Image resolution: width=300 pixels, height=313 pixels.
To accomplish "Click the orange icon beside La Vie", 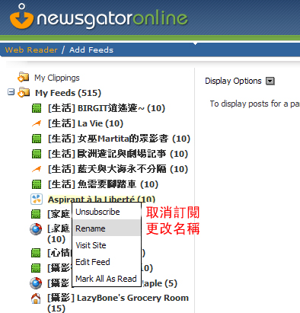I will (x=37, y=123).
